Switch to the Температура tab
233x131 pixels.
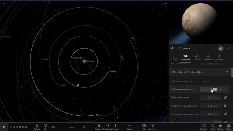tap(208, 57)
